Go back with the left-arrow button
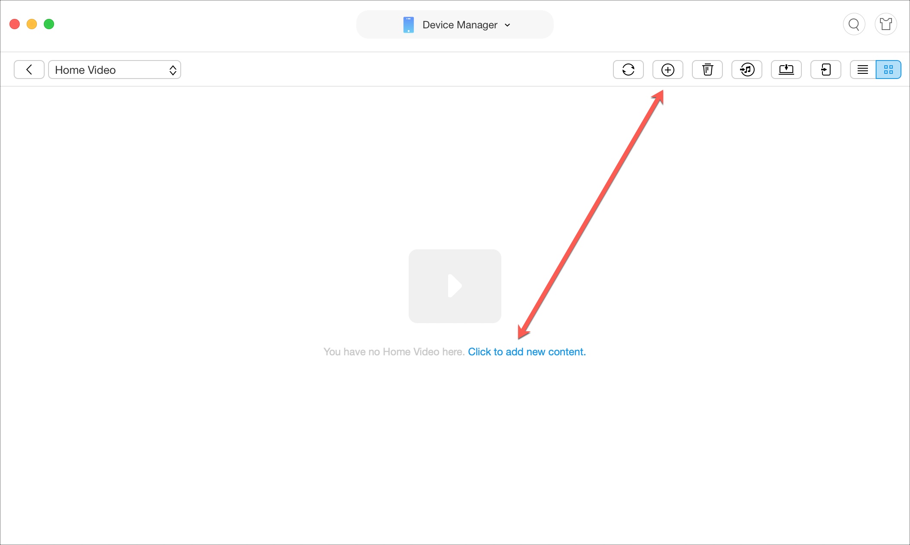This screenshot has height=545, width=910. point(29,70)
